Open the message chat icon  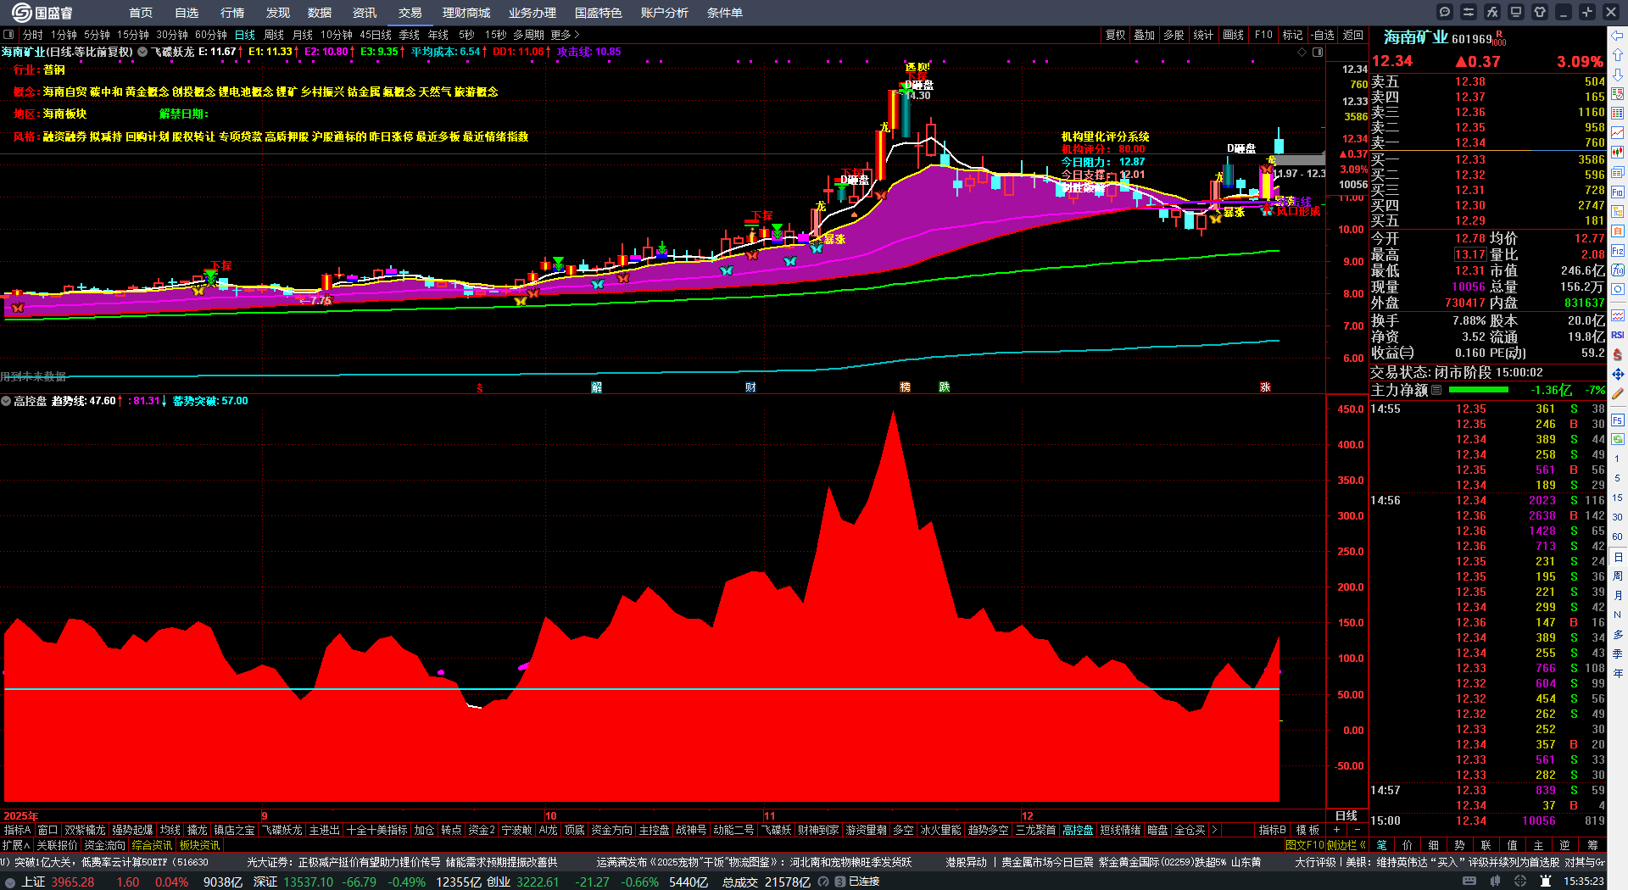tap(1445, 12)
